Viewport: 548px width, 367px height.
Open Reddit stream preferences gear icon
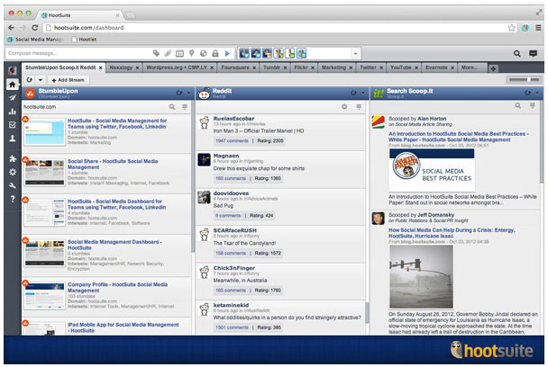coord(344,107)
